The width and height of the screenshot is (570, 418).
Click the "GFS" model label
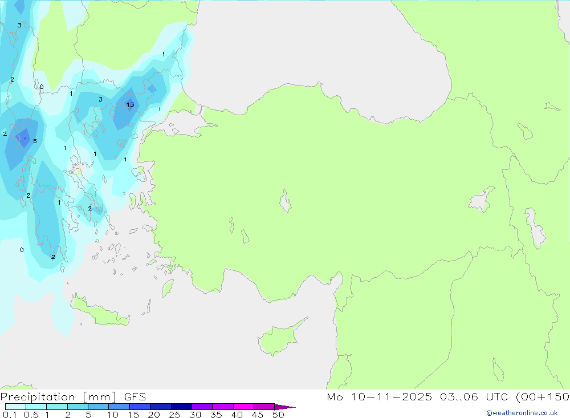(135, 397)
